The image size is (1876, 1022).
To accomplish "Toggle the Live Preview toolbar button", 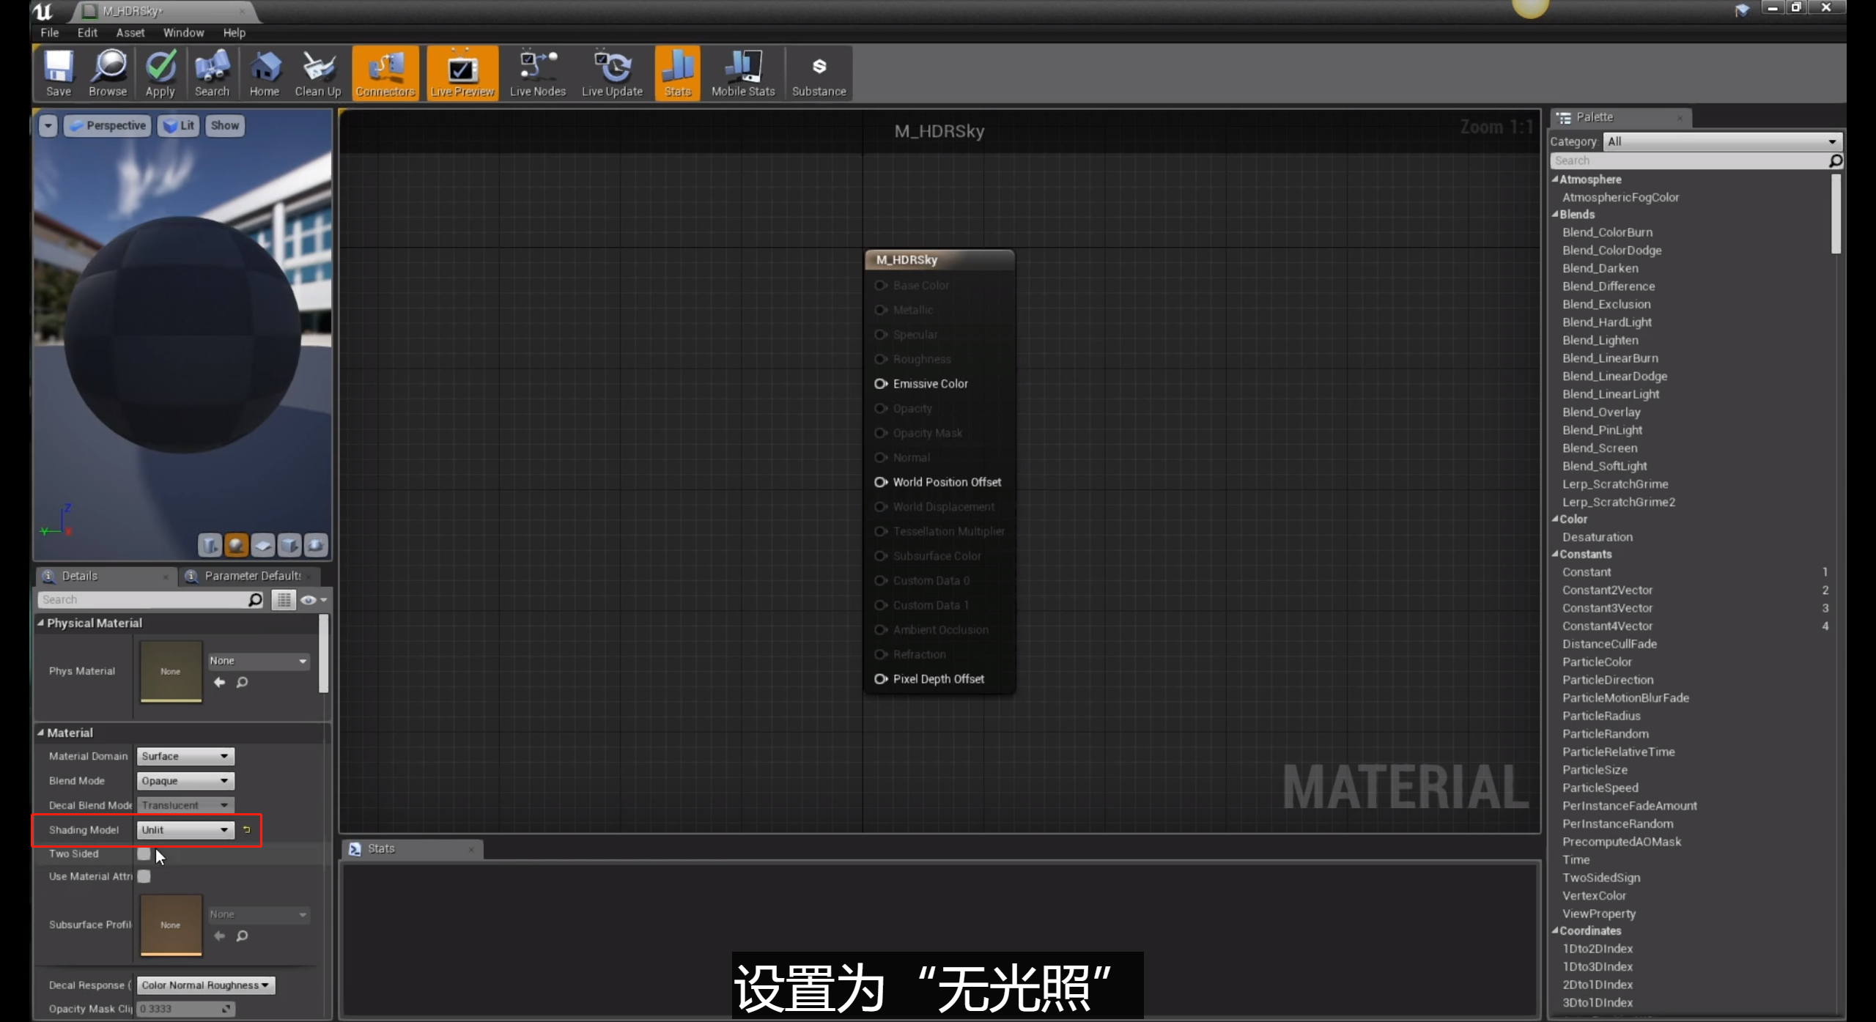I will [x=462, y=73].
